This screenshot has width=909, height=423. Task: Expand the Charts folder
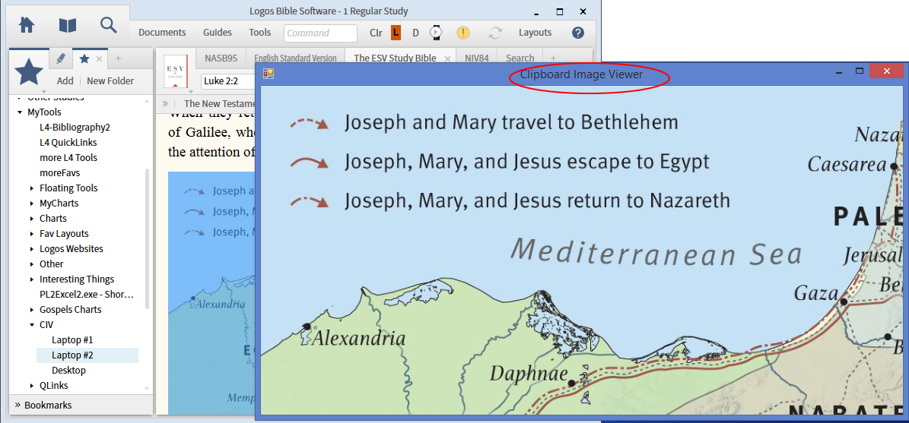[x=32, y=218]
